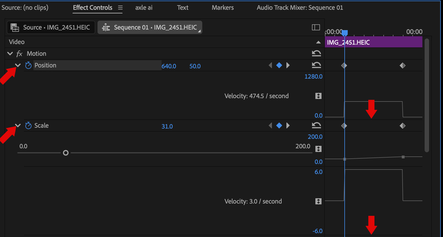Image resolution: width=443 pixels, height=237 pixels.
Task: Add or remove Position keyframe
Action: (279, 65)
